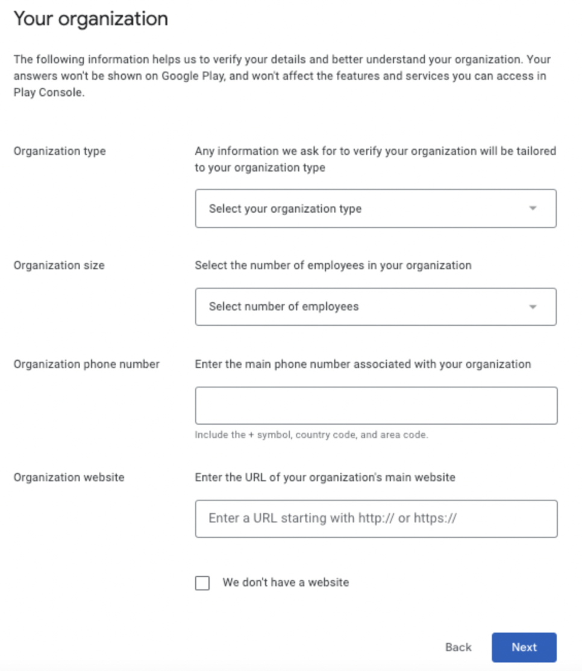The height and width of the screenshot is (671, 582).
Task: Click 'Any information we ask for' description text
Action: (x=375, y=159)
